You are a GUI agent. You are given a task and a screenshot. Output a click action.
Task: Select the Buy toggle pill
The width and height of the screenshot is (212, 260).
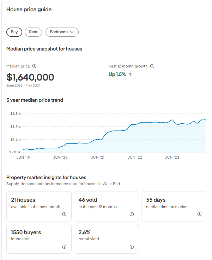tap(14, 32)
